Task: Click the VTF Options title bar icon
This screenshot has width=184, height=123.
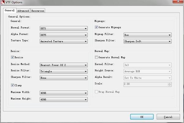Action: pyautogui.click(x=3, y=3)
